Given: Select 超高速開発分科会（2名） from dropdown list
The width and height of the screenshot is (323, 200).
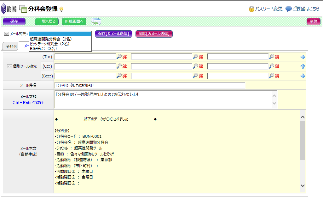Looking at the screenshot, I should [51, 39].
